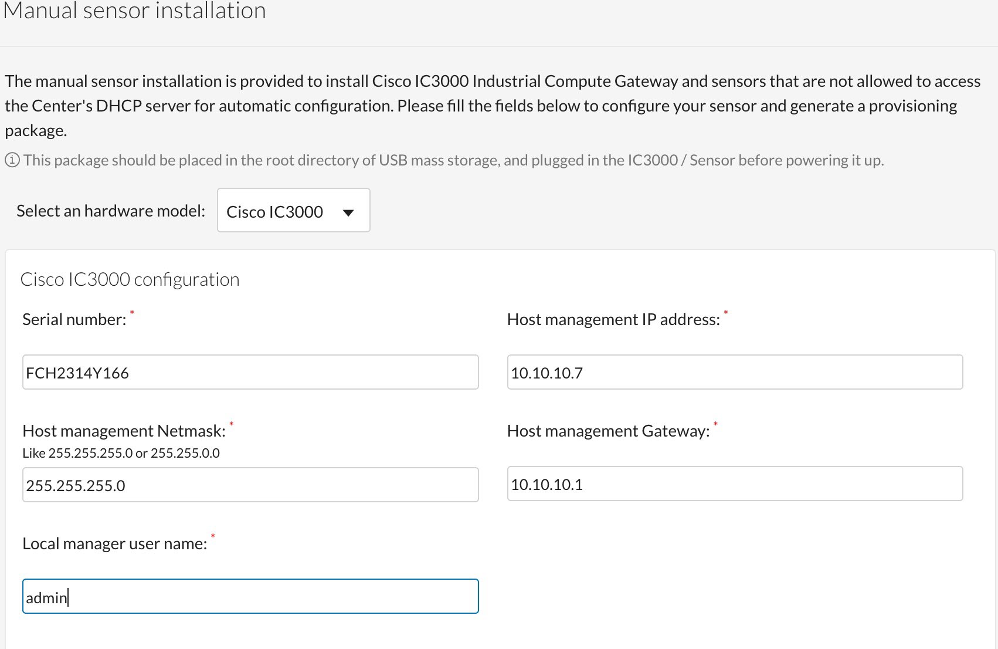Image resolution: width=998 pixels, height=649 pixels.
Task: Click the Local manager user name field
Action: coord(250,596)
